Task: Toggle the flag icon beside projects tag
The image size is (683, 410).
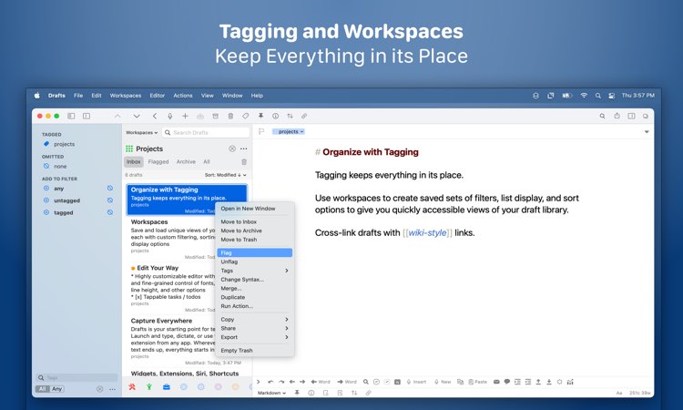Action: pyautogui.click(x=261, y=131)
